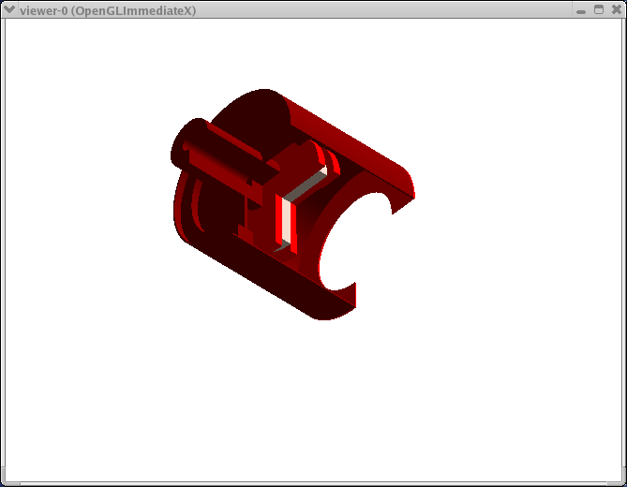Screen dimensions: 627x487
Task: Click the bottom edge border of the viewer window
Action: [x=313, y=483]
